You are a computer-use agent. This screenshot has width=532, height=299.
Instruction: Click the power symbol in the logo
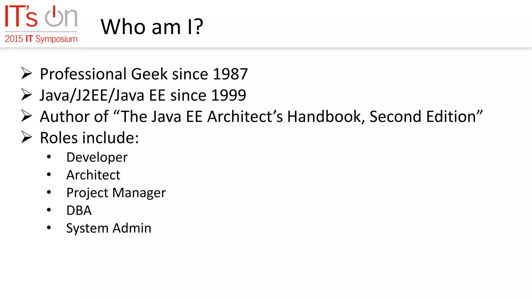click(54, 17)
